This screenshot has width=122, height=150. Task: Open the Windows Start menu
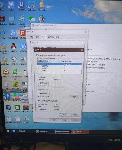[x=8, y=131]
